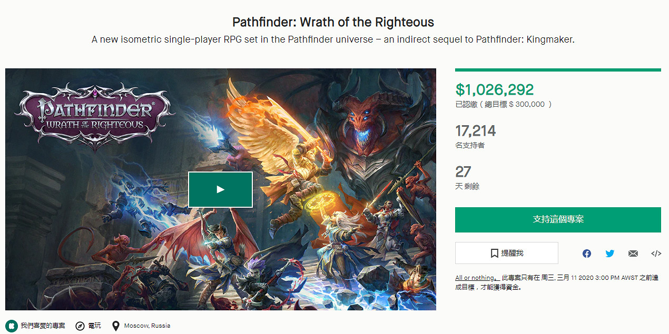
Task: Open the 電玩 category link
Action: [95, 326]
